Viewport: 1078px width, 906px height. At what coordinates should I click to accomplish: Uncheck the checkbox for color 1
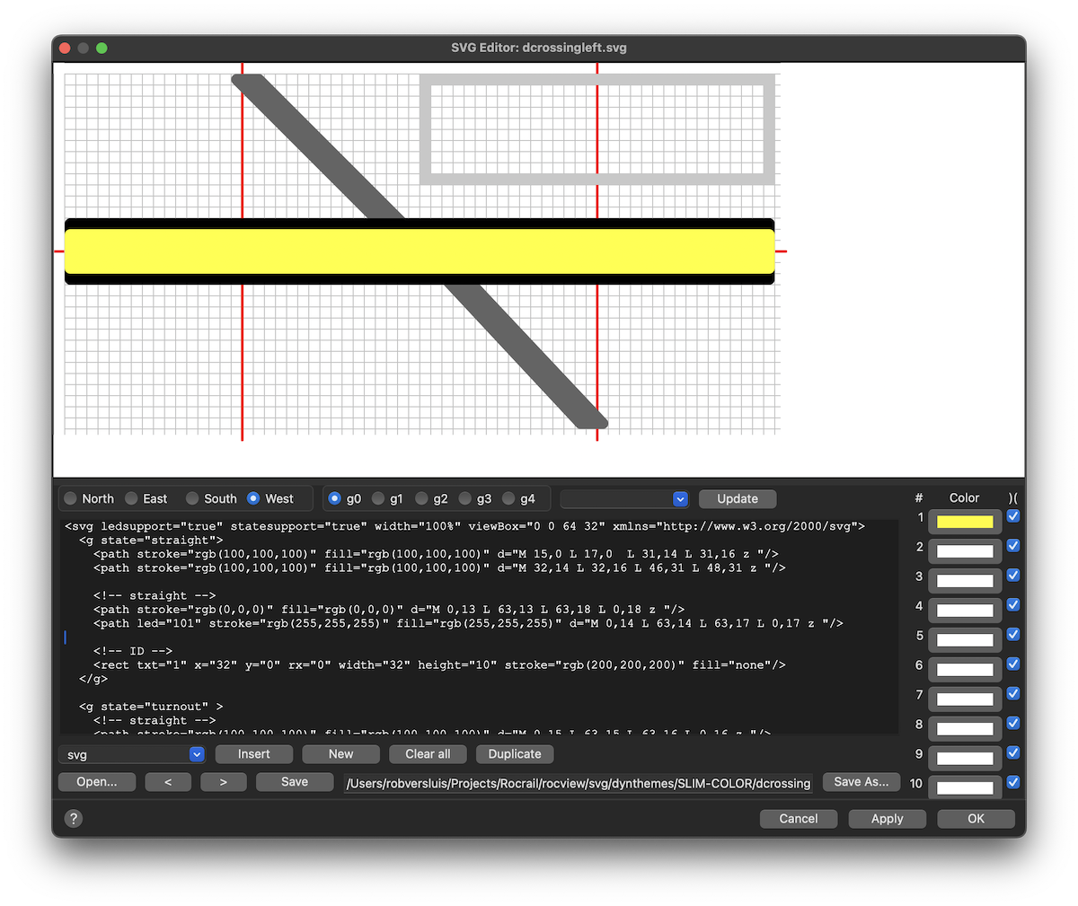pos(1013,516)
